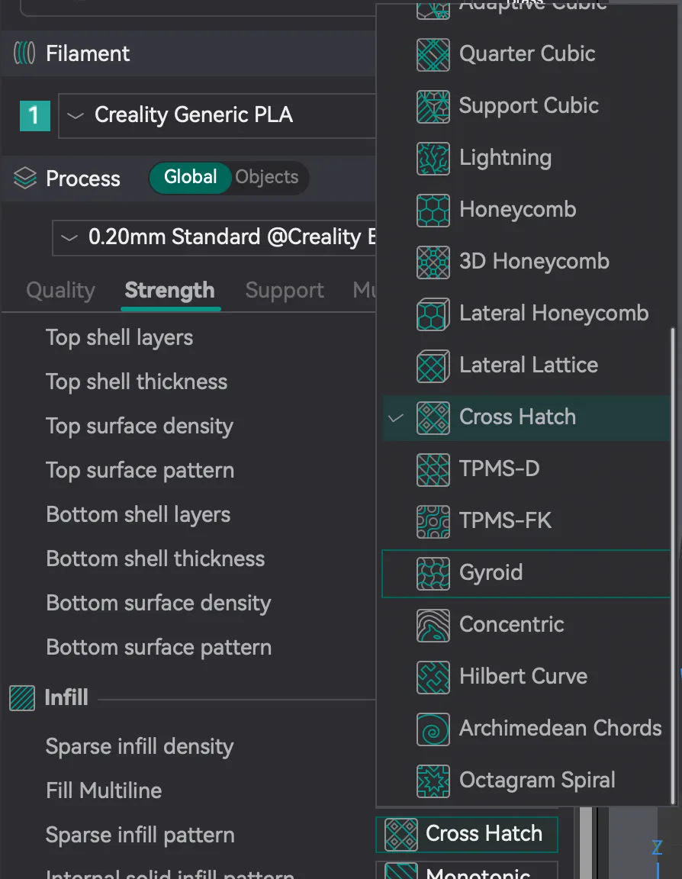Open the Support tab
The width and height of the screenshot is (682, 879).
285,291
